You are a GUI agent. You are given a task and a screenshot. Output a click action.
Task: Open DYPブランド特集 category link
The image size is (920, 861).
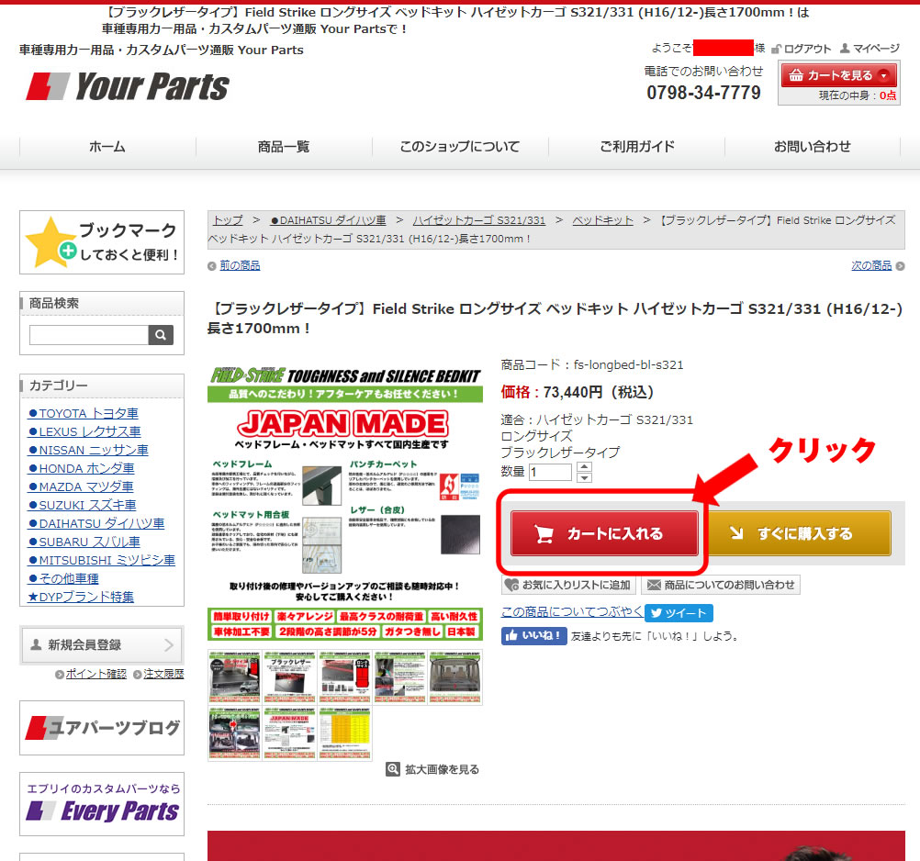coord(81,597)
